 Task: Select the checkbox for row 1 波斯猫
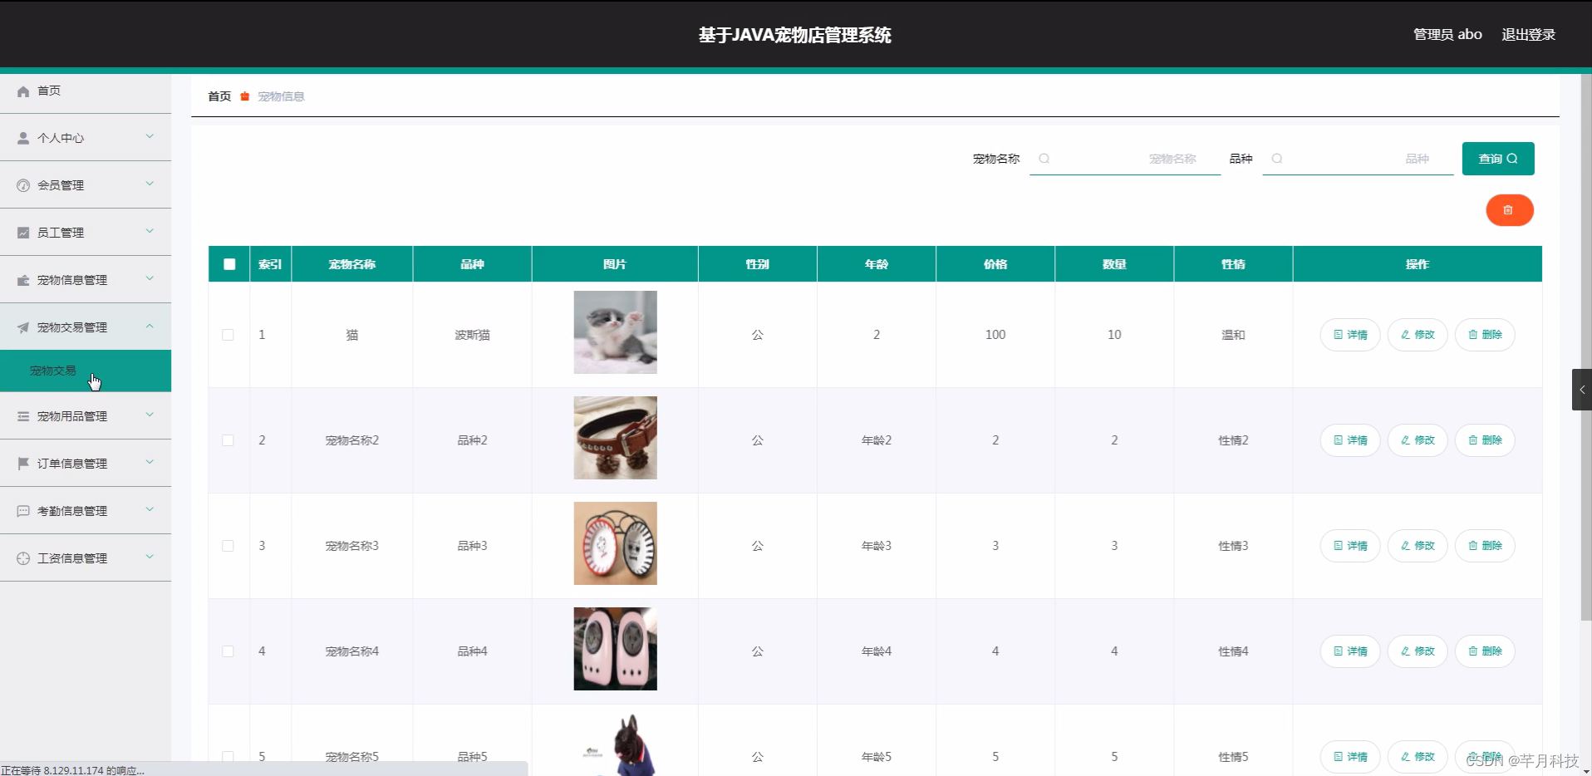(228, 335)
